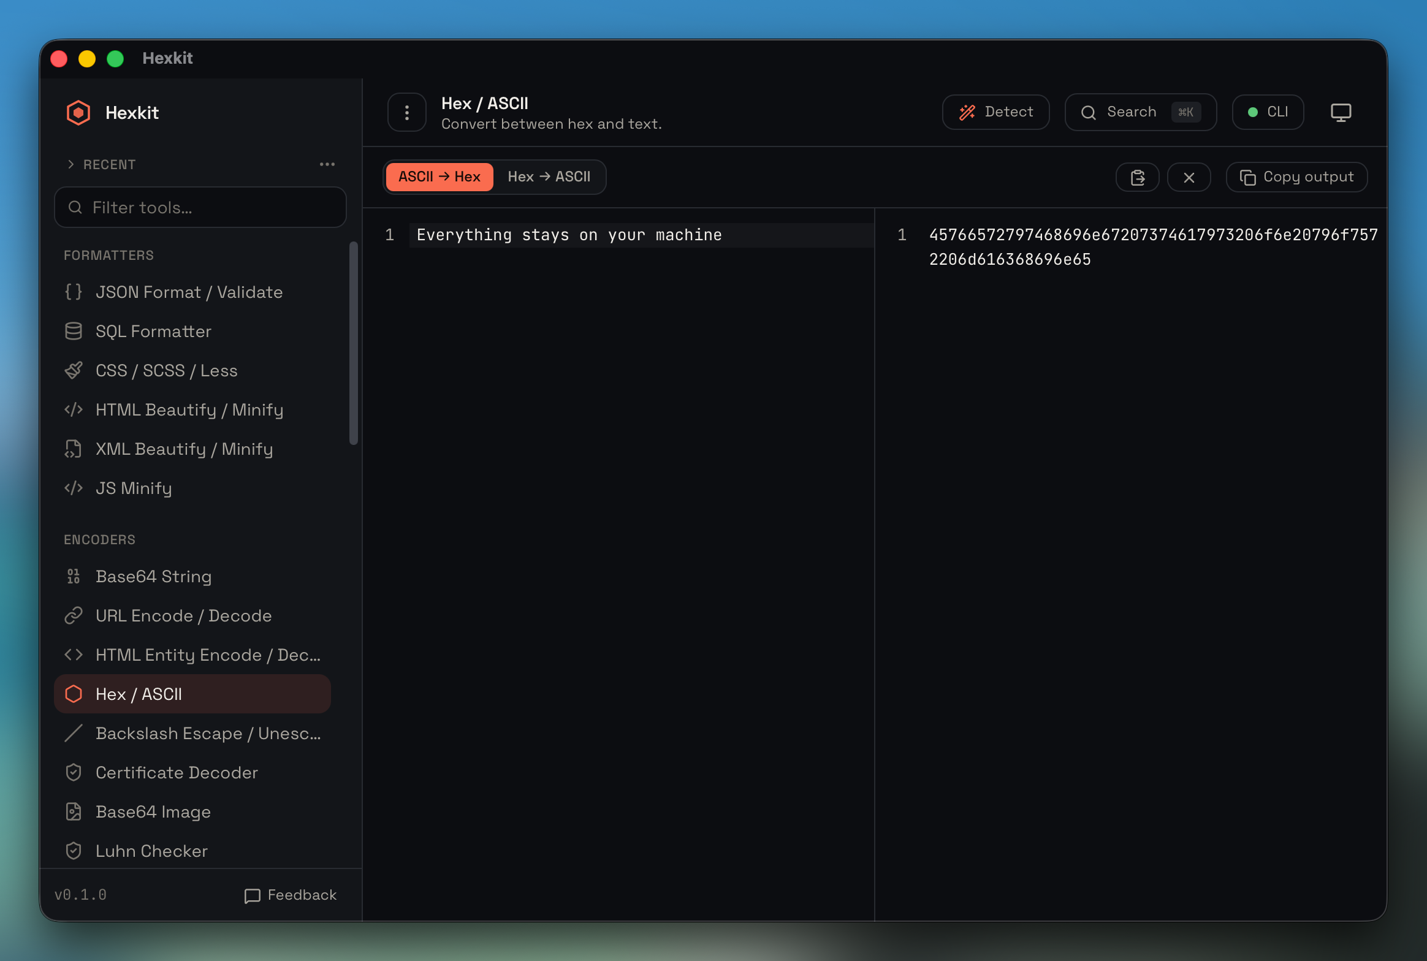The width and height of the screenshot is (1427, 961).
Task: Click the ⌘K shortcut badge
Action: (x=1186, y=112)
